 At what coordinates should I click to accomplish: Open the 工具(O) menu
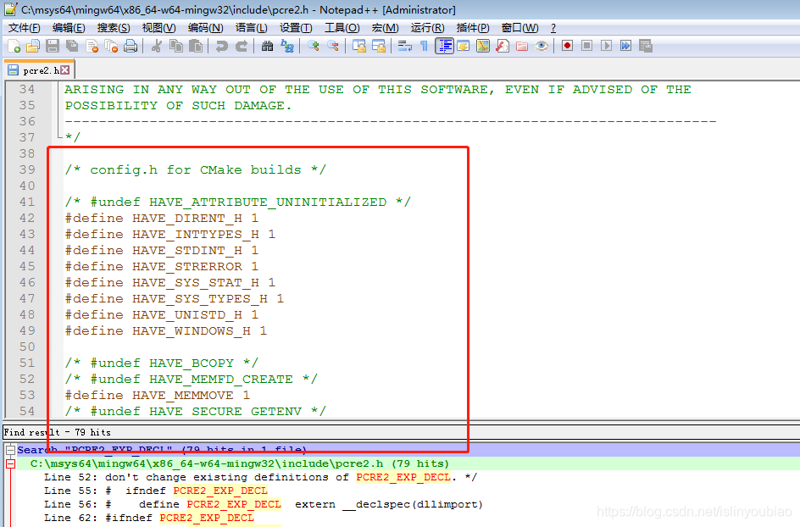342,28
